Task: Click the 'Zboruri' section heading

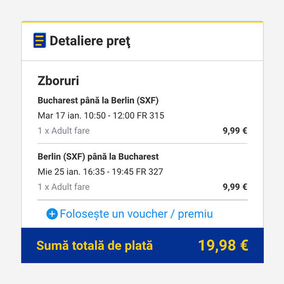Action: (x=58, y=81)
